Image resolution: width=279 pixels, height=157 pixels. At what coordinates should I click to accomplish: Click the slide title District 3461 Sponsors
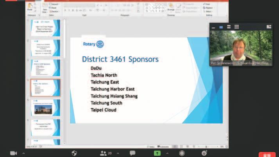click(120, 60)
